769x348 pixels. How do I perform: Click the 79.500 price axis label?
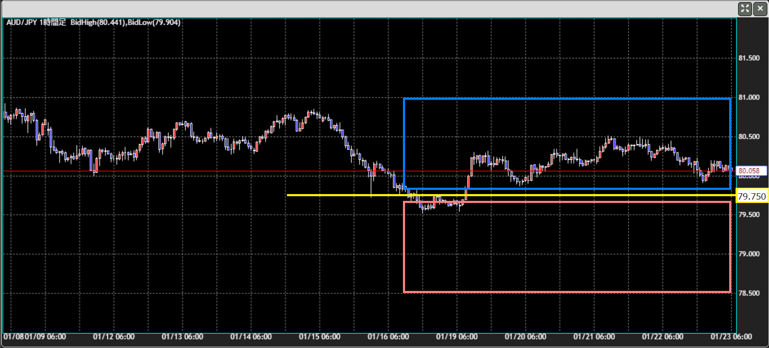pos(749,214)
